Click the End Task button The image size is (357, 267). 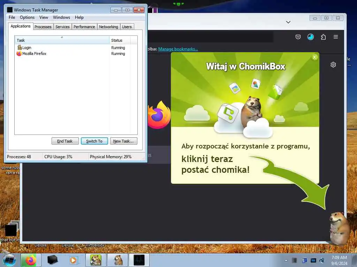pyautogui.click(x=65, y=141)
